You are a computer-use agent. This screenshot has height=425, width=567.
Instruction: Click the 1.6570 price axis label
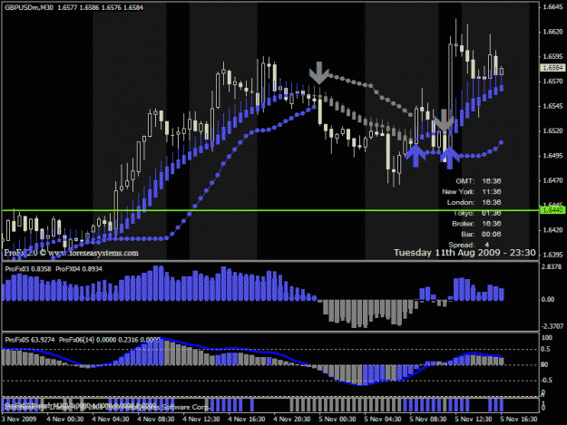click(552, 82)
